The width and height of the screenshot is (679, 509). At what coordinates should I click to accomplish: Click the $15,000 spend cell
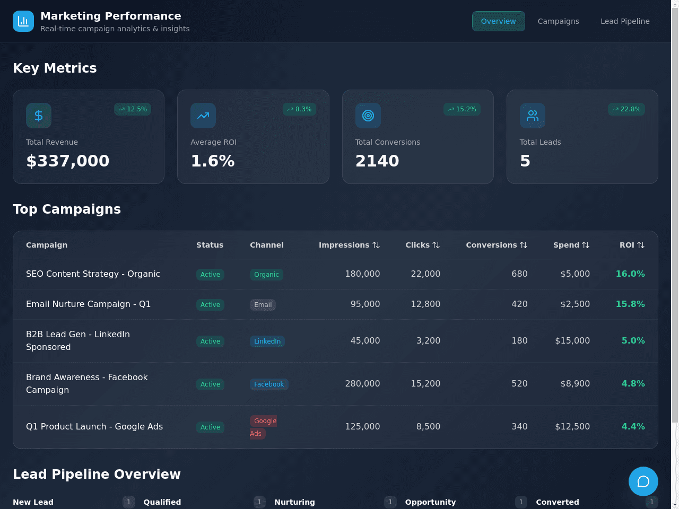coord(572,341)
